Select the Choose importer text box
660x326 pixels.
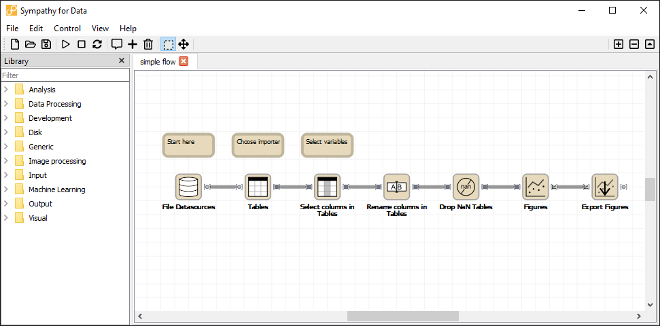[x=258, y=145]
